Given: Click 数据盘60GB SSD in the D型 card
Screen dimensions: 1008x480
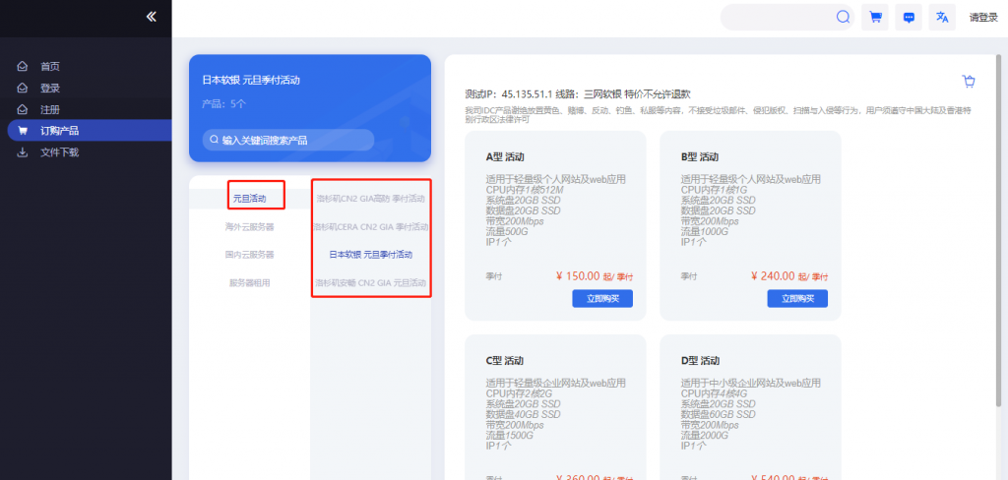Looking at the screenshot, I should [718, 414].
